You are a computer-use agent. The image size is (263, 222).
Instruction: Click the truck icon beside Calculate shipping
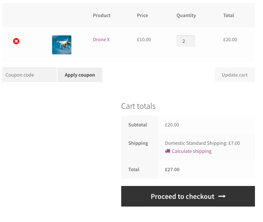(167, 151)
